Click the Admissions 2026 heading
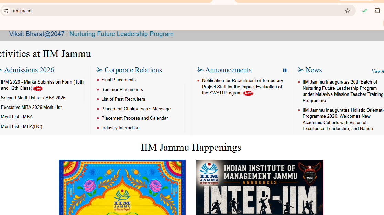Screen dimensions: 384x215 [29, 70]
